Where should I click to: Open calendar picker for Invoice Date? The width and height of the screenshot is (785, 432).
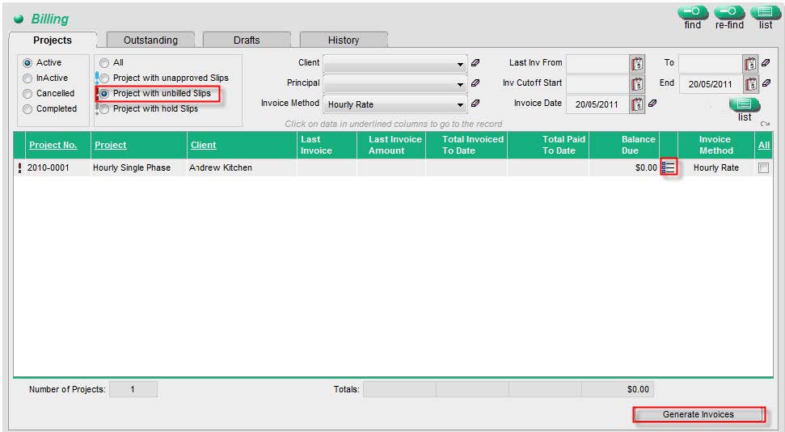coord(637,104)
